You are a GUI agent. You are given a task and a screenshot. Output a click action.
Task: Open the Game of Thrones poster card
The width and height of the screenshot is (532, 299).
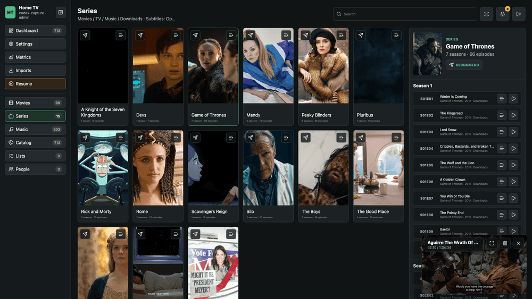[x=213, y=76]
